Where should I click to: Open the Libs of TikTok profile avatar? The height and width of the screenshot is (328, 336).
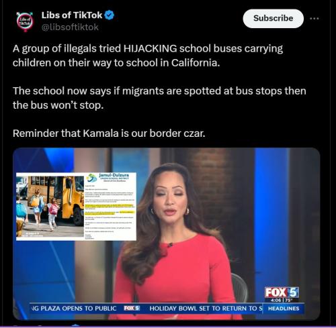(25, 21)
